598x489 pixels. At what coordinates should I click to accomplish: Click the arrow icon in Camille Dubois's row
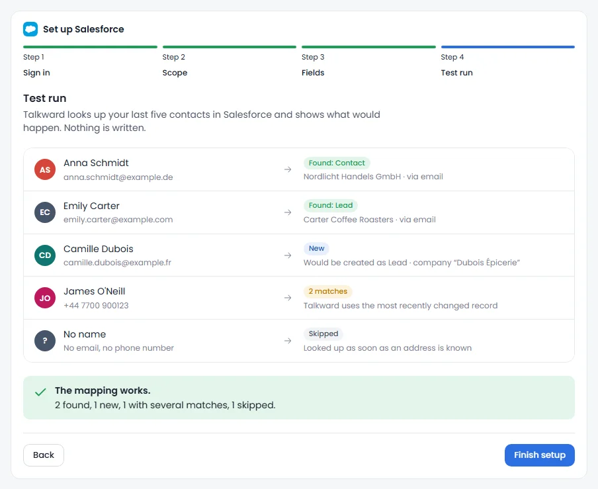[x=288, y=255]
